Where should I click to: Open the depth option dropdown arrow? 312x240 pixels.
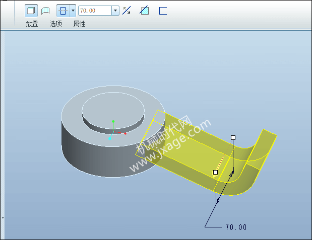pos(73,11)
